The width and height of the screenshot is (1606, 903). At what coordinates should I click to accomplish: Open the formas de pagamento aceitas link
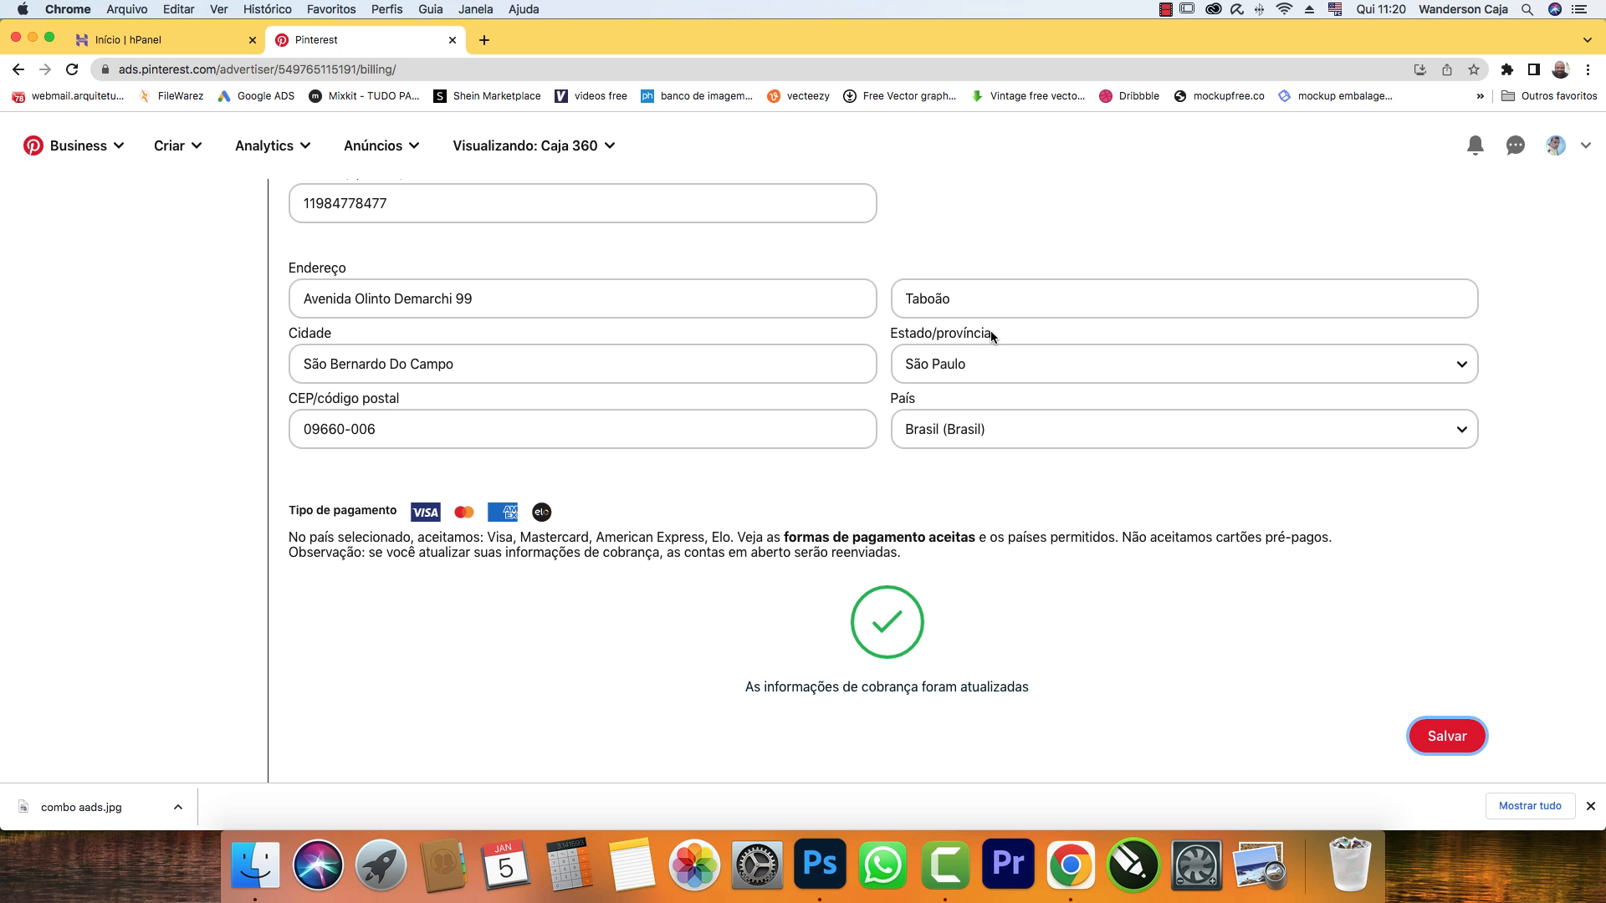coord(879,537)
